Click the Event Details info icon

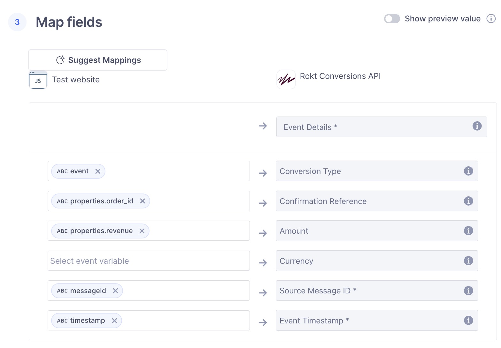click(477, 126)
